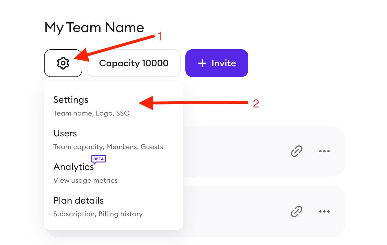Image resolution: width=387 pixels, height=245 pixels.
Task: Click the plus icon inside the Invite button
Action: click(x=202, y=63)
